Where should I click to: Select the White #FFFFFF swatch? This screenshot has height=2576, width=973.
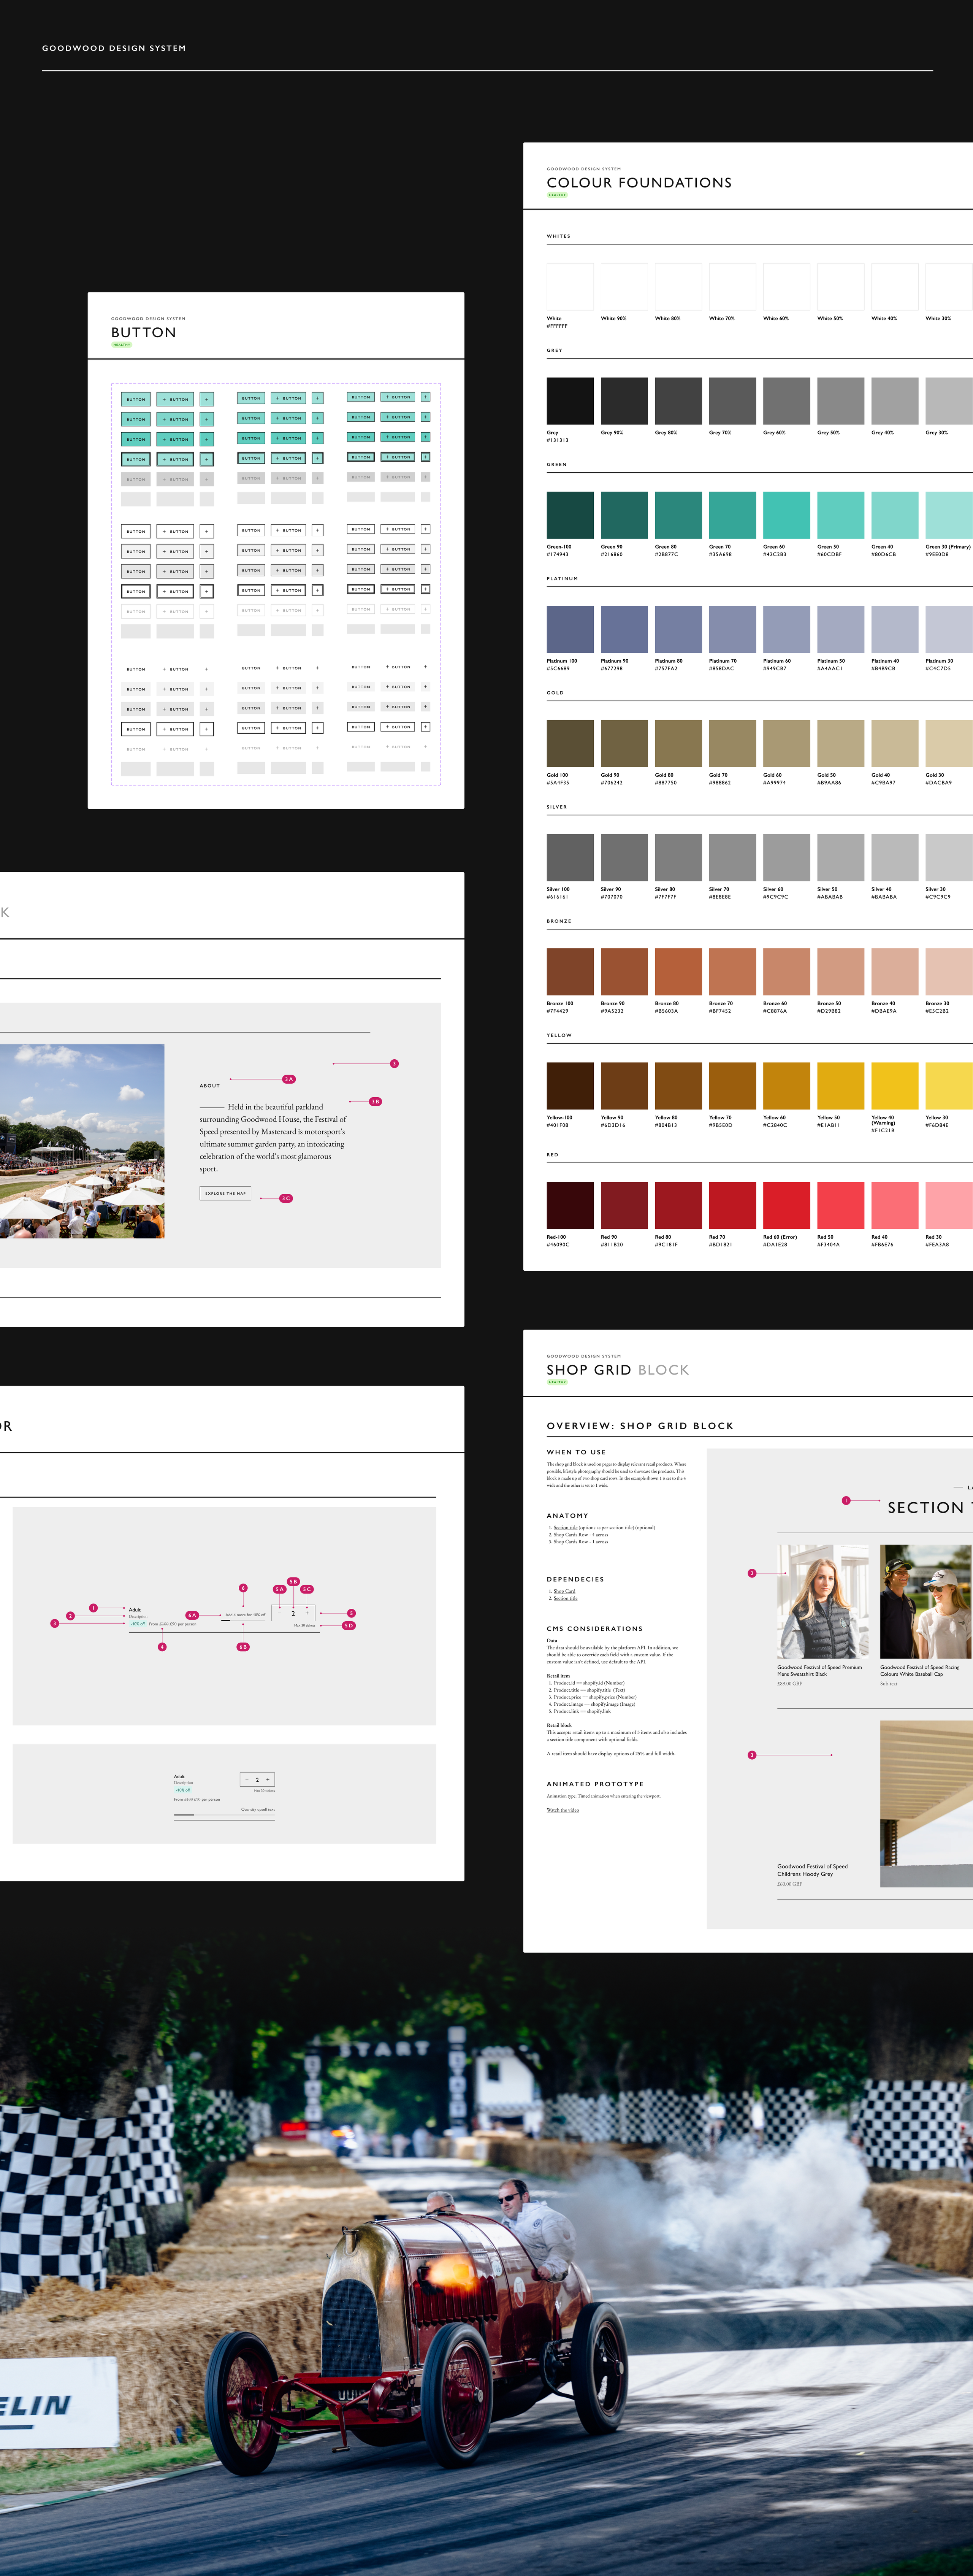pos(570,287)
